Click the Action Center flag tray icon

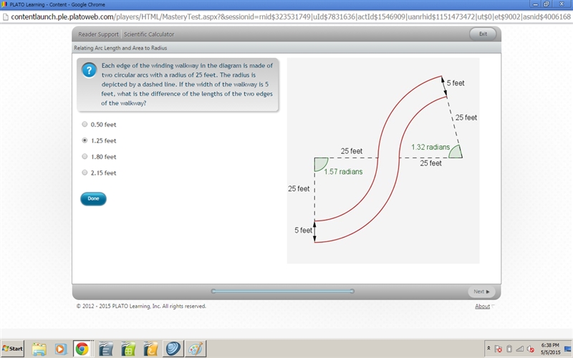tap(499, 349)
